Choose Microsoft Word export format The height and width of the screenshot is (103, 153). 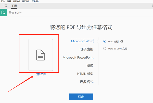82,41
